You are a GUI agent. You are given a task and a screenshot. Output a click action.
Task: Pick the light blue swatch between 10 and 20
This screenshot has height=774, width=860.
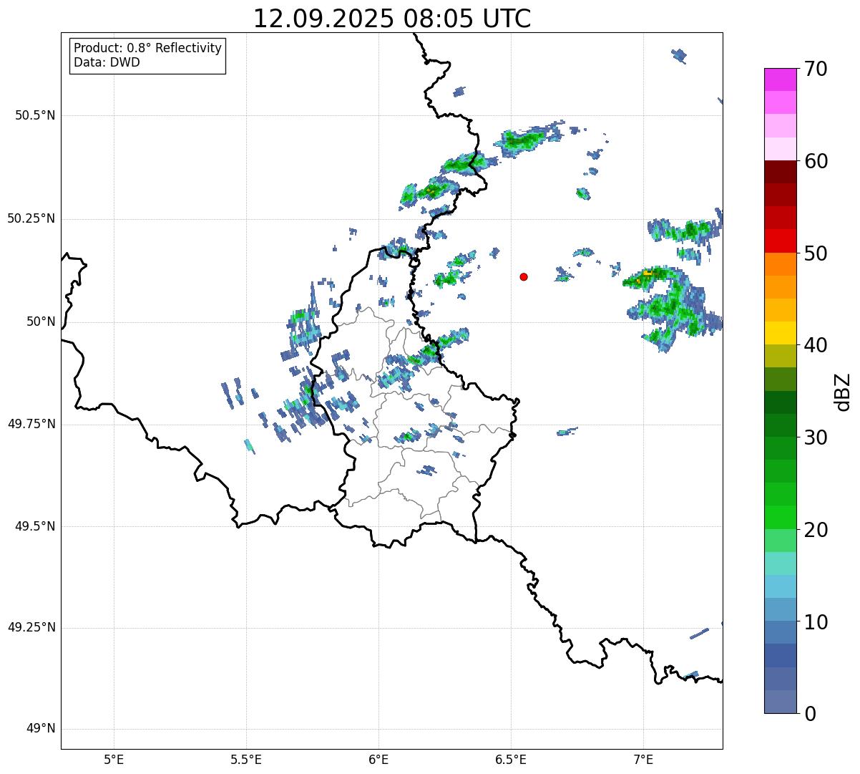coord(780,586)
